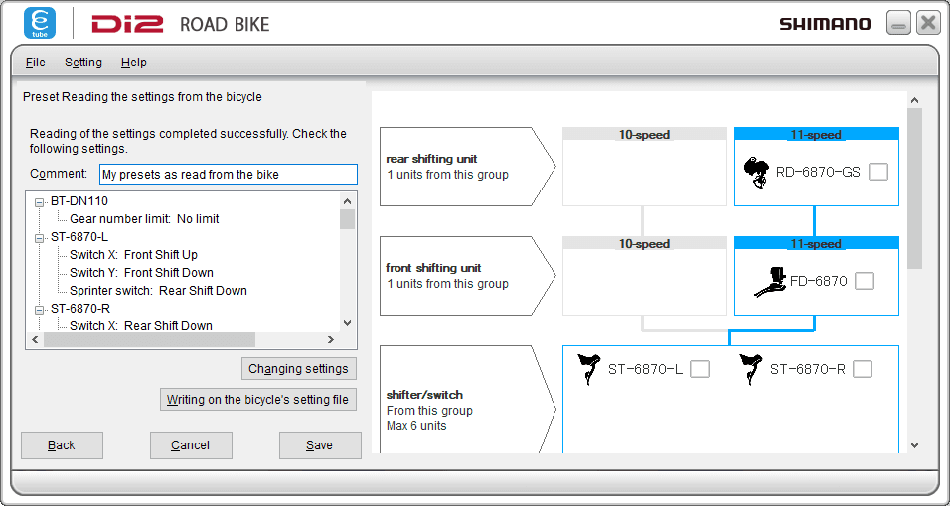Viewport: 950px width, 506px height.
Task: Select the ST-6870-L tree label
Action: pos(79,237)
